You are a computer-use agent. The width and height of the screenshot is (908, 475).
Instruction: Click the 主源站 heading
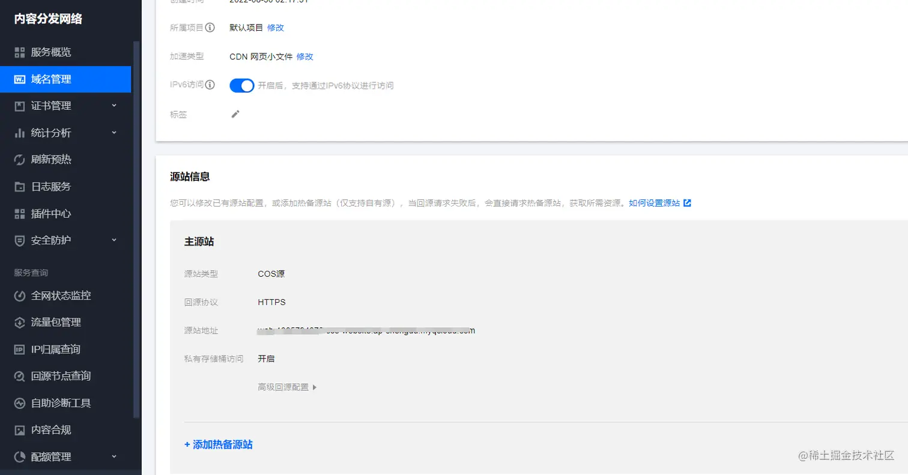[199, 241]
